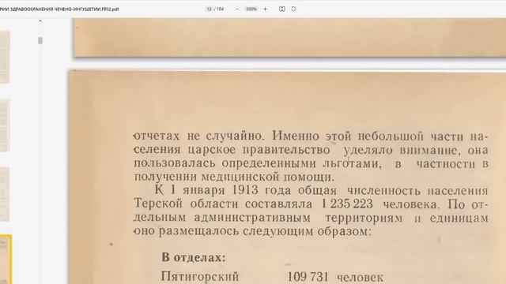Click the number '1 235 223' in the text
This screenshot has height=284, width=506.
pos(347,204)
